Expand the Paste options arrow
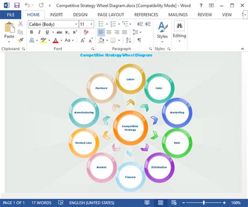The height and width of the screenshot is (207, 248). click(9, 42)
